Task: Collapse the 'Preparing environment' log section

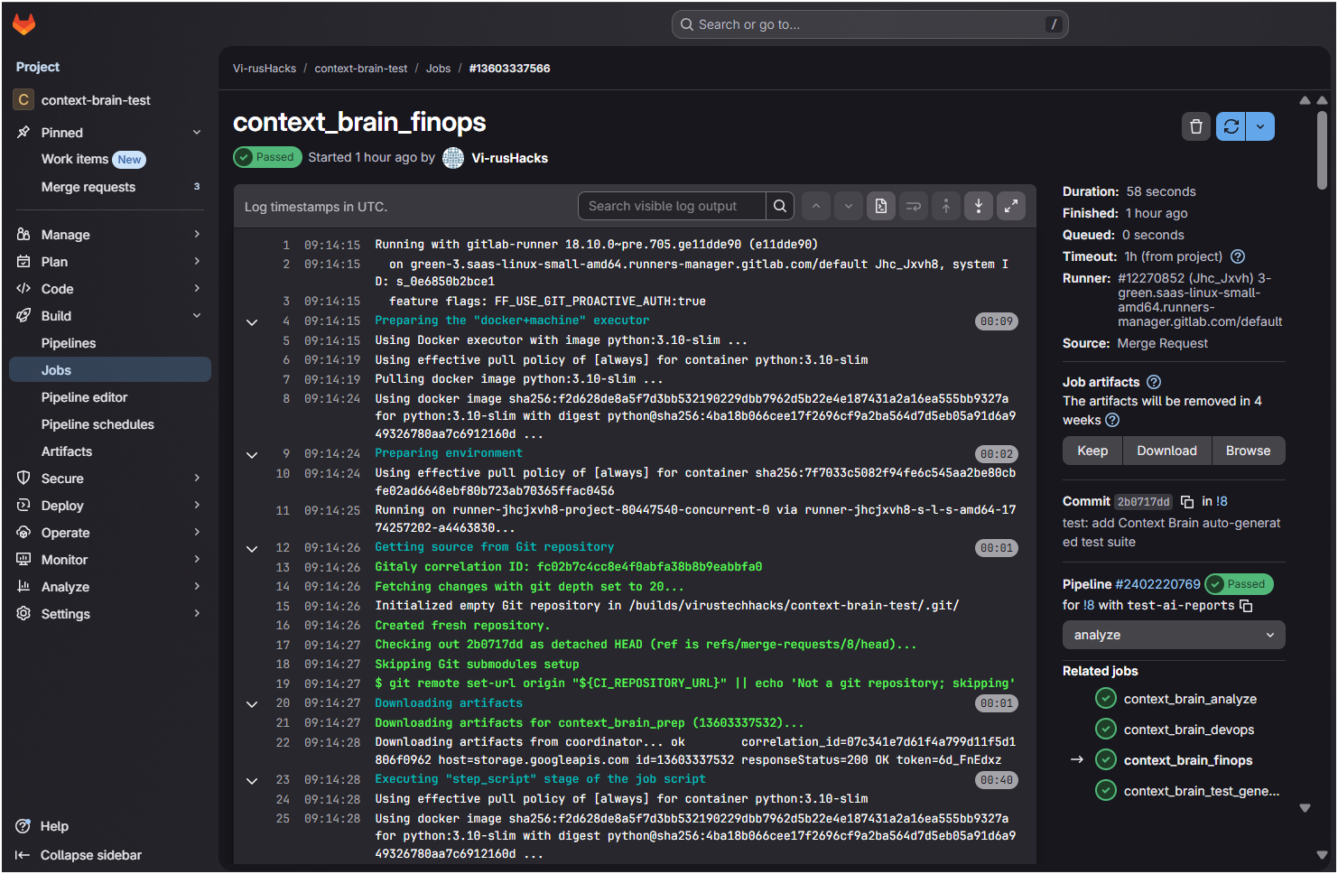Action: pyautogui.click(x=252, y=454)
